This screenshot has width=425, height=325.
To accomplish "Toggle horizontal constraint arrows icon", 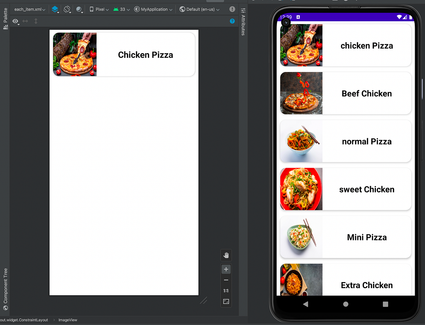I will [x=25, y=21].
